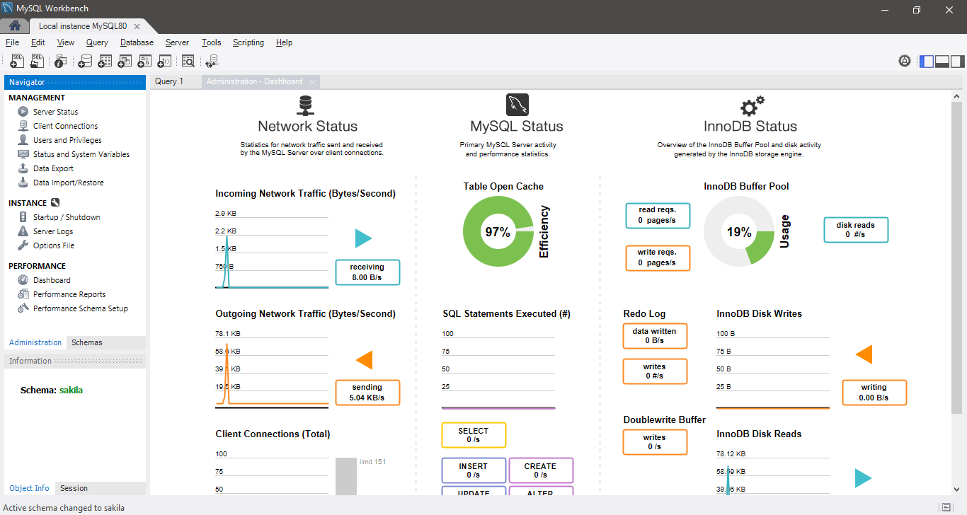
Task: Click the Client Connections icon
Action: click(23, 126)
